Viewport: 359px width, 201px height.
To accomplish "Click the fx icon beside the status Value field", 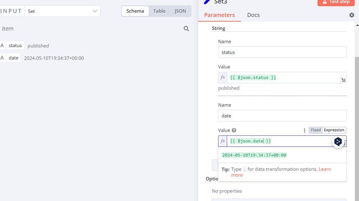I will click(x=223, y=77).
